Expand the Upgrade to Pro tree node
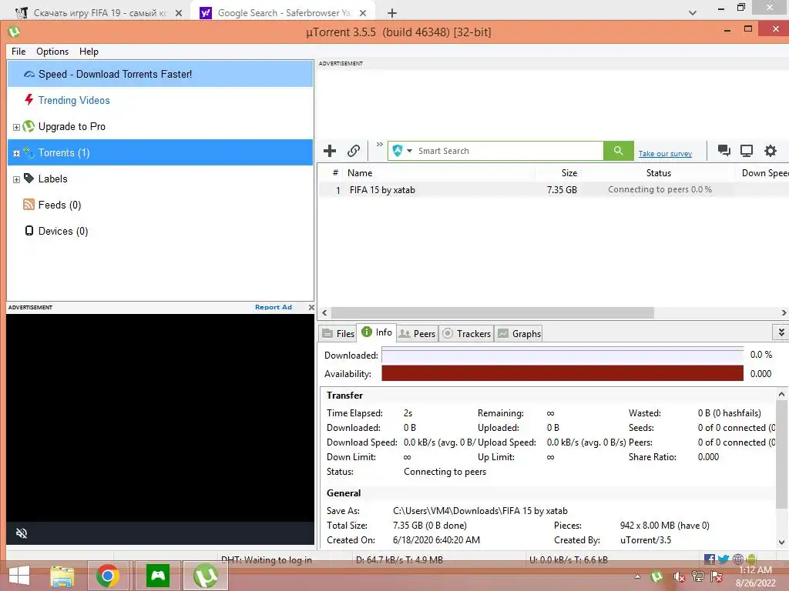Image resolution: width=789 pixels, height=591 pixels. (x=16, y=127)
